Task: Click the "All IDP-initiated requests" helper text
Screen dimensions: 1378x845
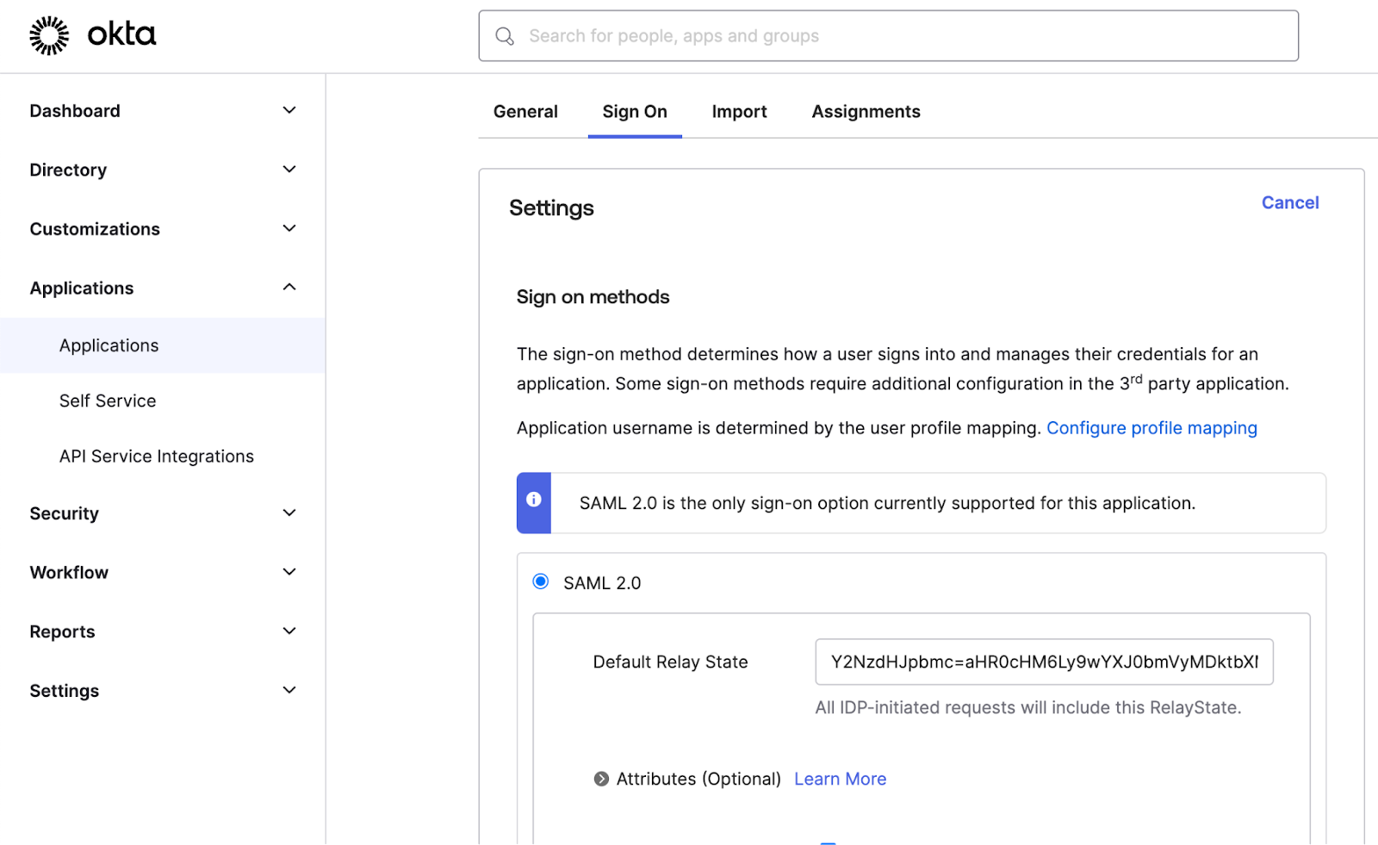Action: tap(1028, 707)
